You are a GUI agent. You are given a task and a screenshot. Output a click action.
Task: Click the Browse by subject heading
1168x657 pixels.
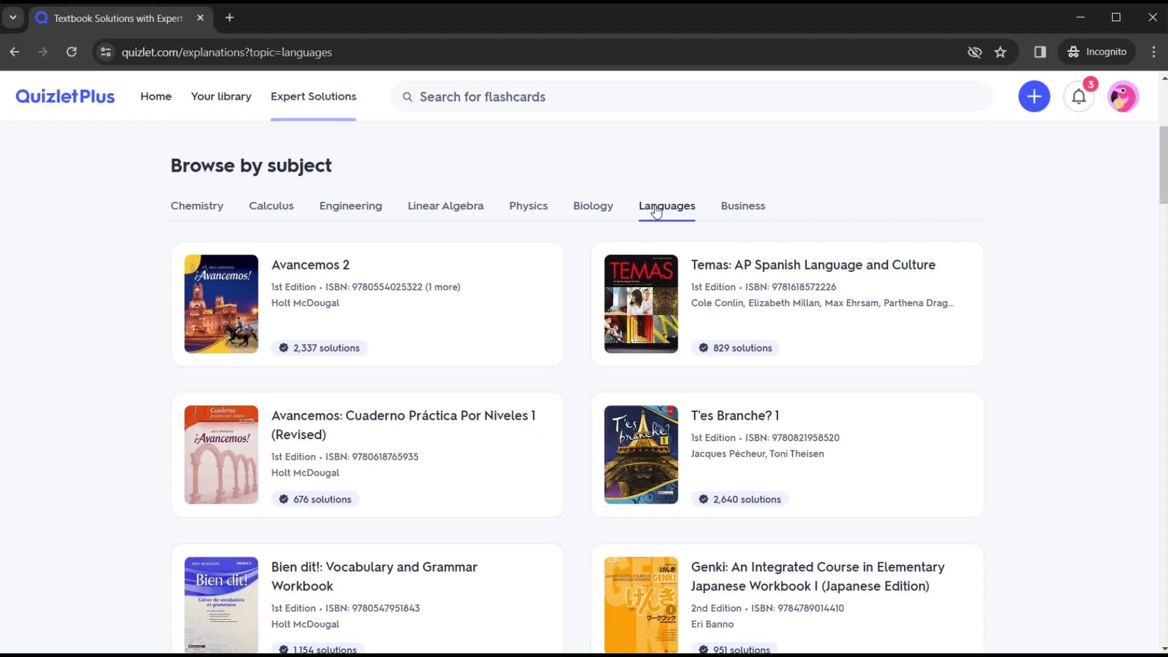coord(251,165)
